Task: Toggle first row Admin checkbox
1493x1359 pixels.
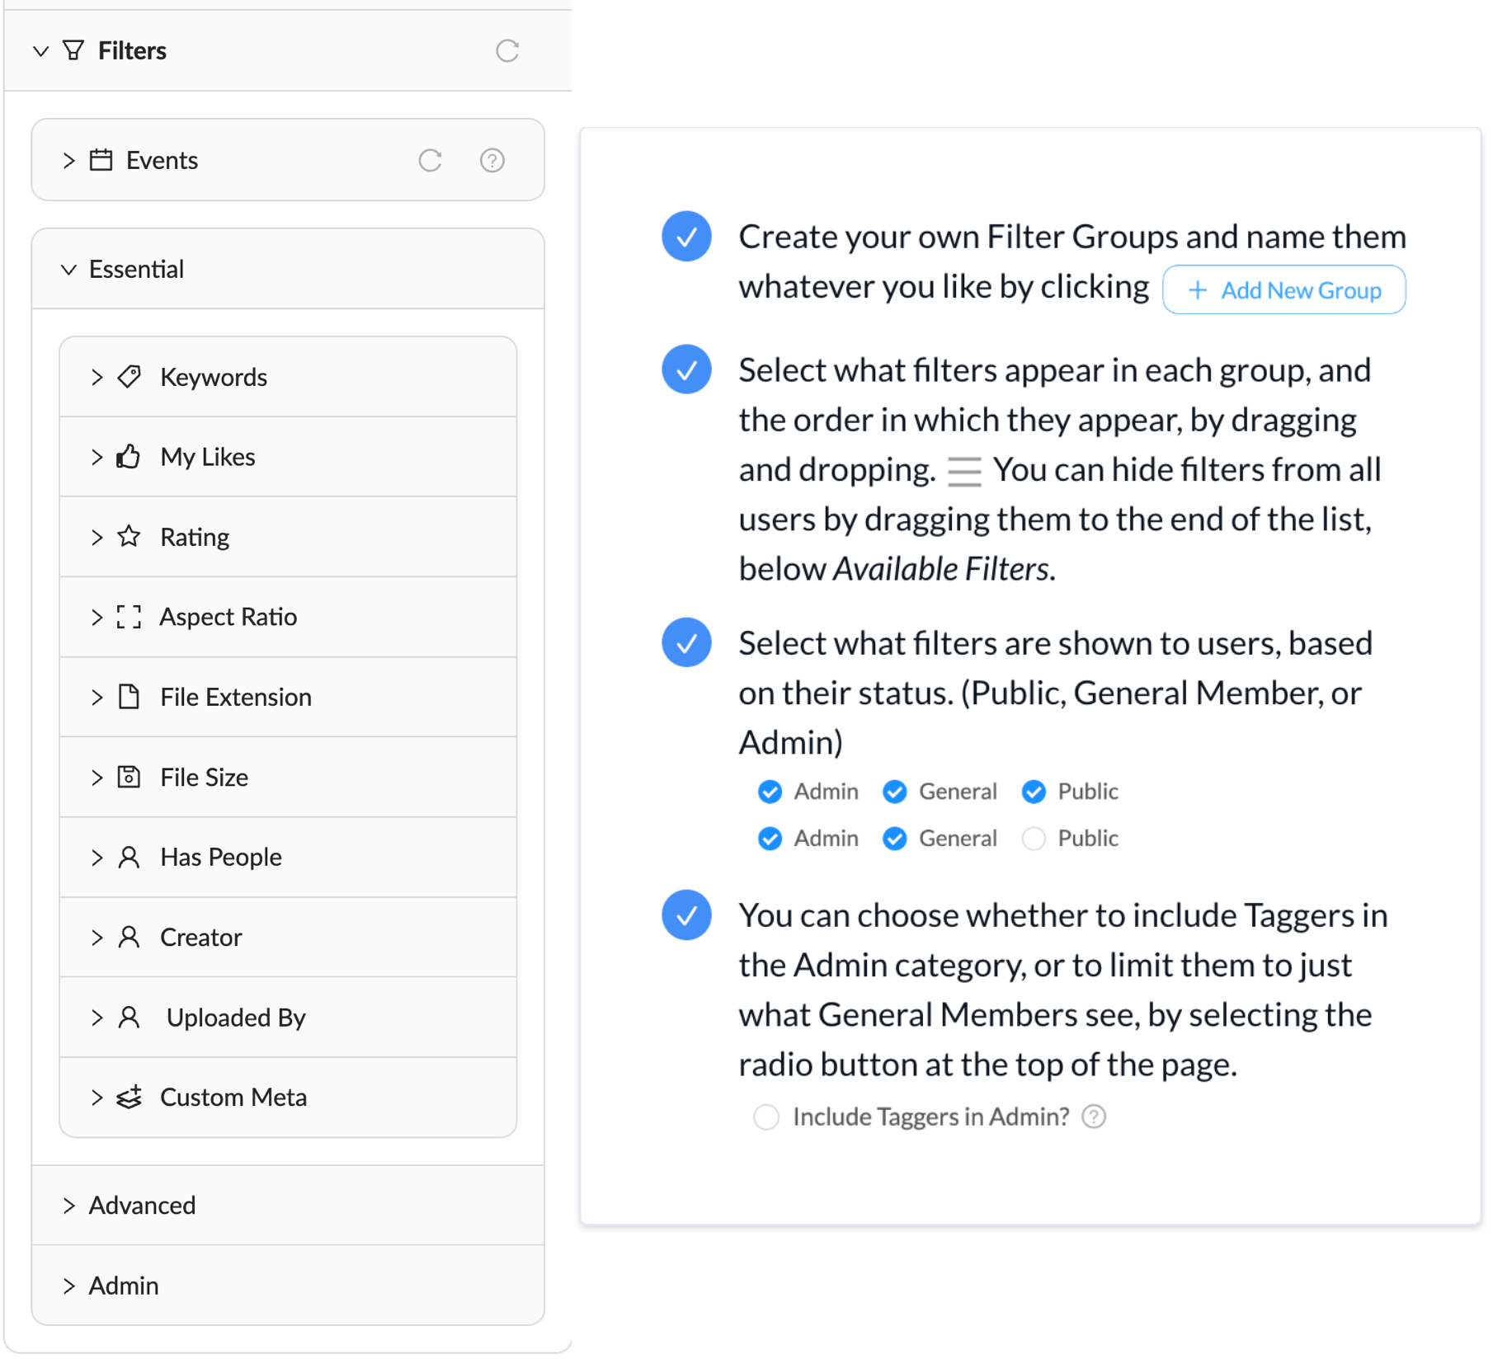Action: (770, 792)
